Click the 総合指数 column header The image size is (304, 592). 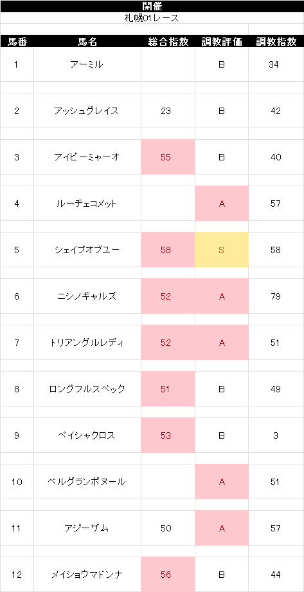168,41
